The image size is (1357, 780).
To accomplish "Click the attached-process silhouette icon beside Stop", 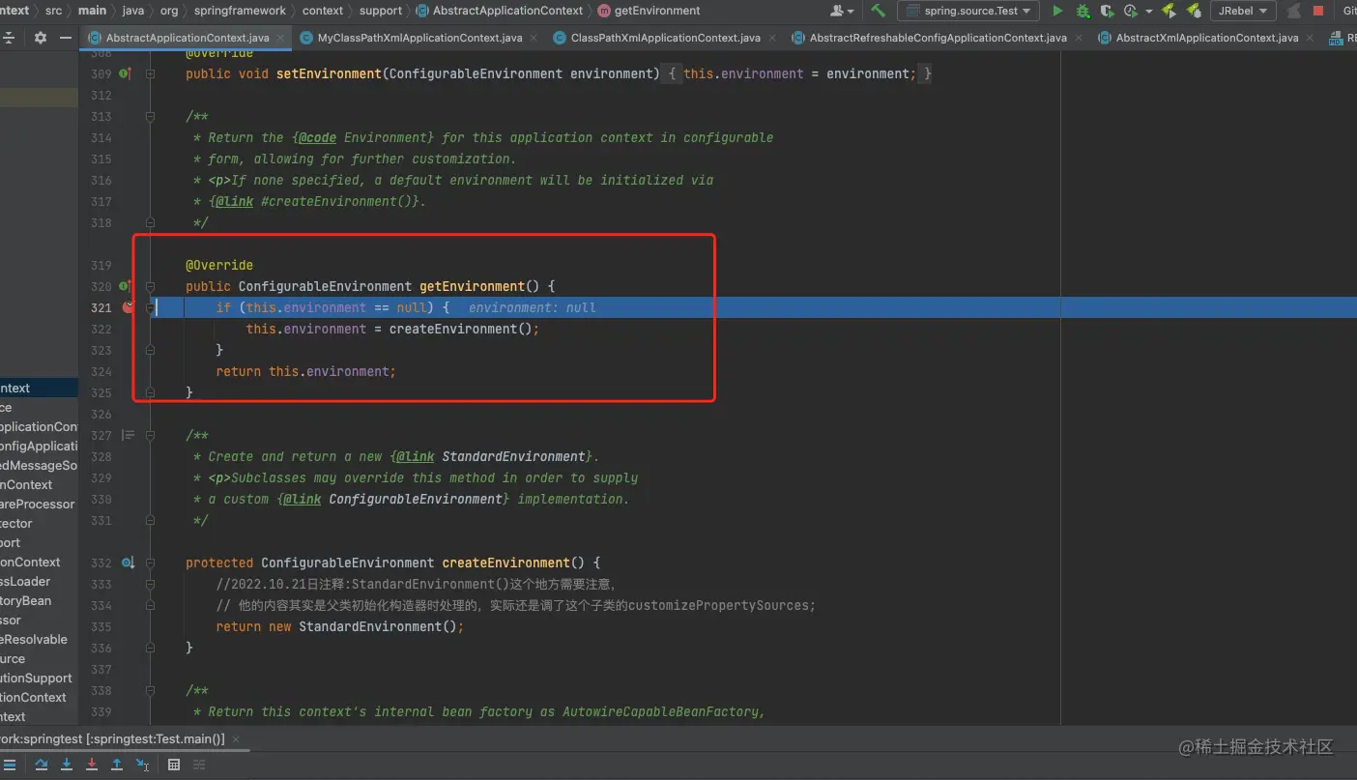I will [x=1293, y=11].
